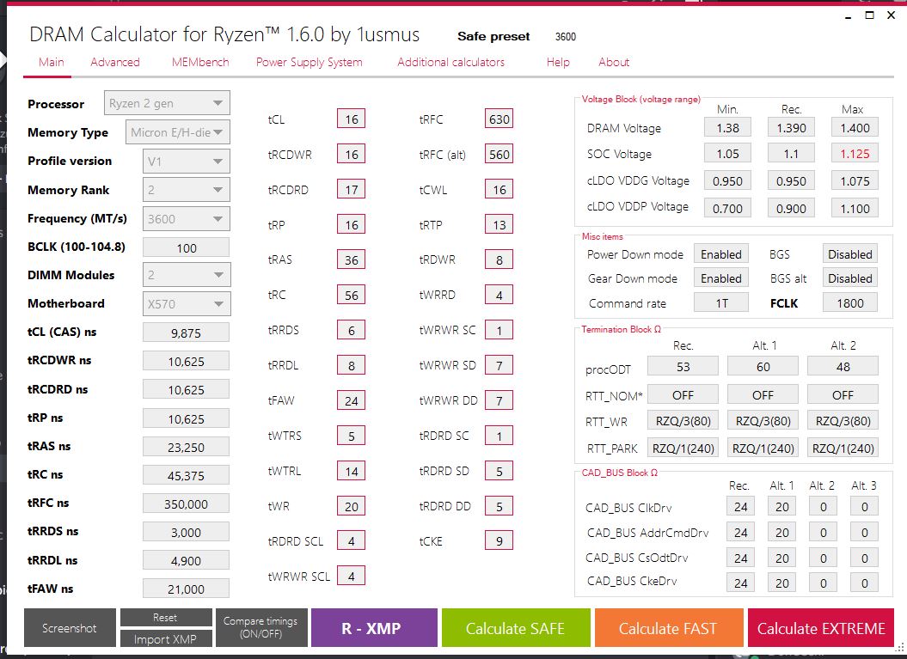Click RTT_PARK Rec. value RZQ/1(240)
This screenshot has width=907, height=659.
pyautogui.click(x=683, y=448)
